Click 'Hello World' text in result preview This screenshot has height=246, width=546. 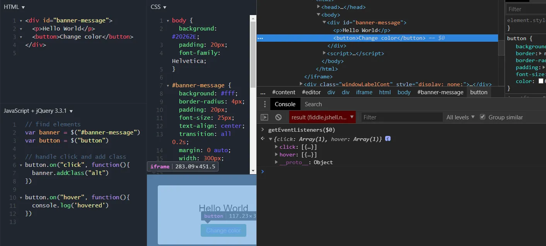pyautogui.click(x=224, y=209)
